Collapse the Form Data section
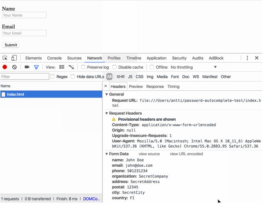The image size is (271, 209). click(107, 154)
